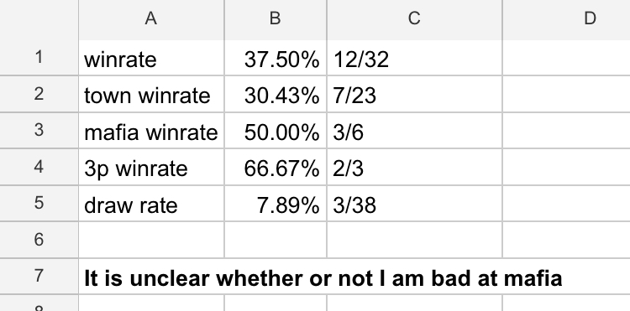Select the bold 'It is unclear' cell
630x311 pixels.
tap(151, 277)
